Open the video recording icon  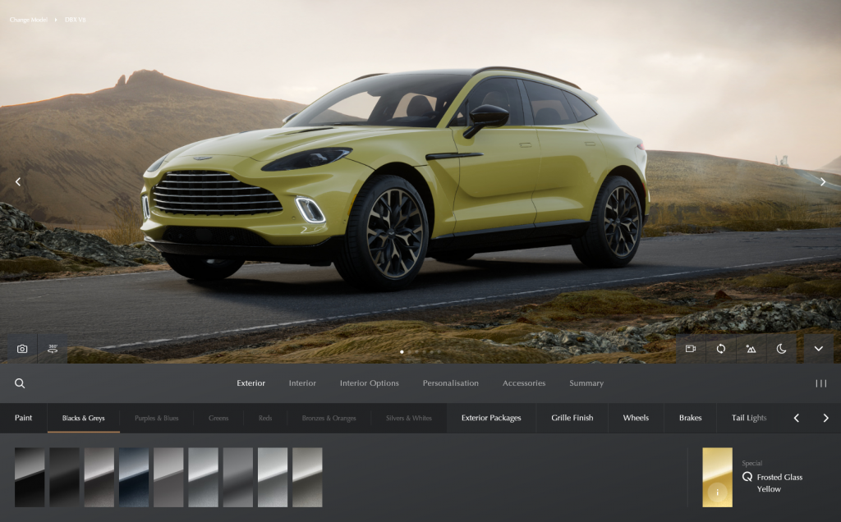click(x=690, y=348)
